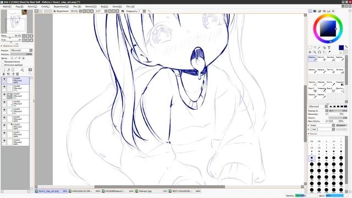Click navigator zoom-in plus button
The width and height of the screenshot is (352, 198).
pyautogui.click(x=28, y=36)
